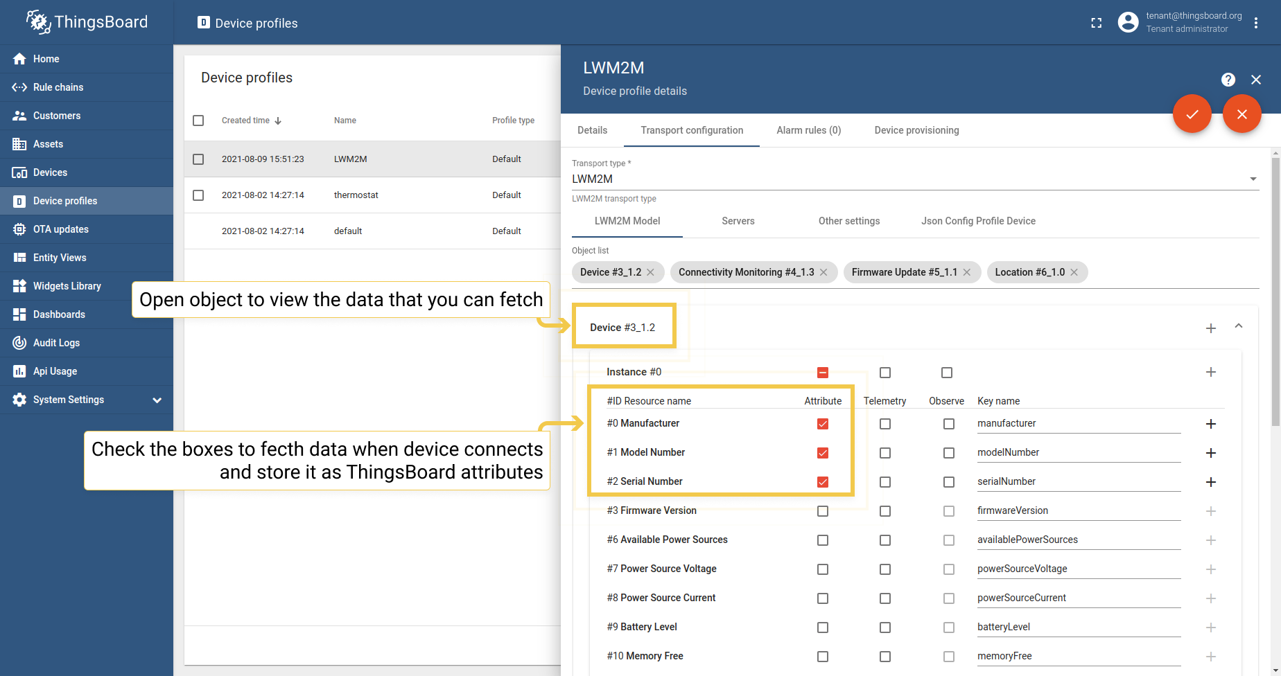Open Device profiles in the sidebar
Screen dimensions: 1281x676
(86, 201)
